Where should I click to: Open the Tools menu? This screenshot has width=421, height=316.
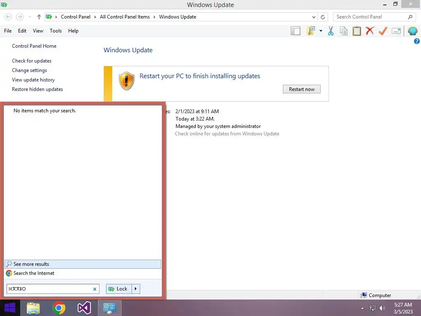(x=56, y=31)
